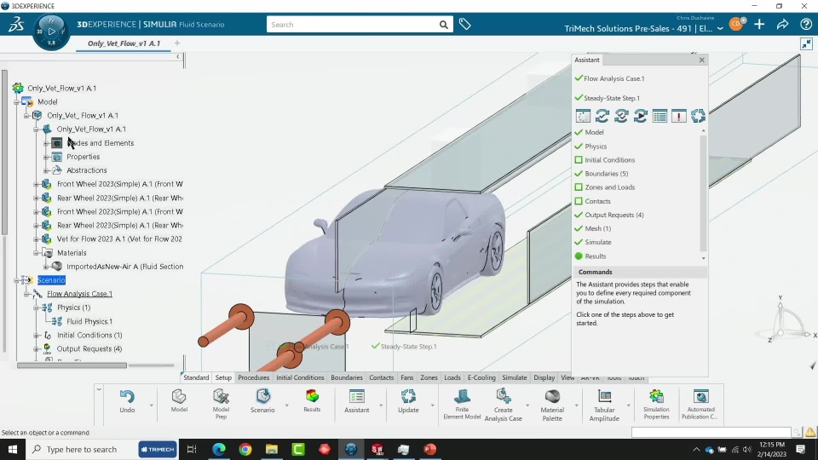
Task: Click the Assistant icon in the action bar
Action: 357,397
